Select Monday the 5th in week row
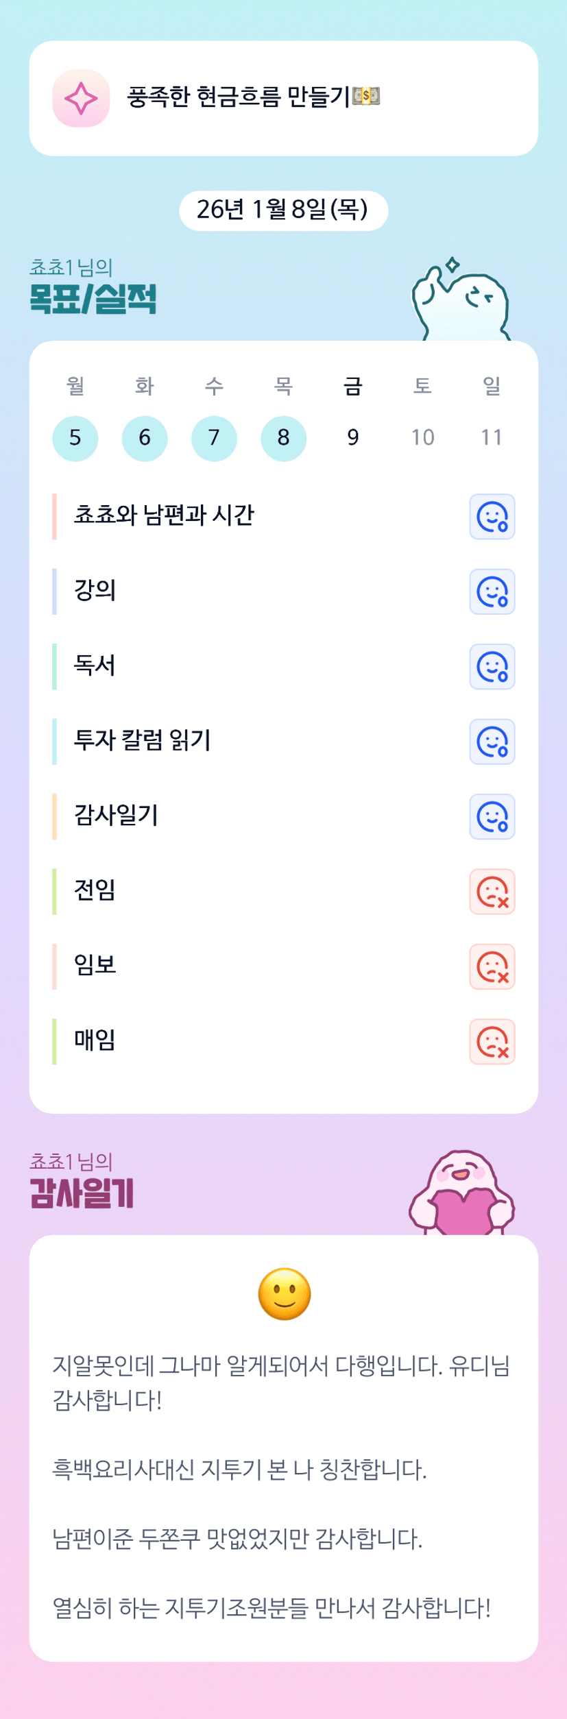The image size is (567, 1719). [x=75, y=438]
